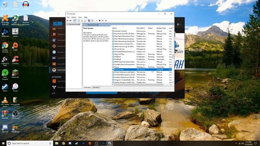Open the HandBrake desktop shortcut
Screen dimensions: 260x146
pyautogui.click(x=15, y=129)
